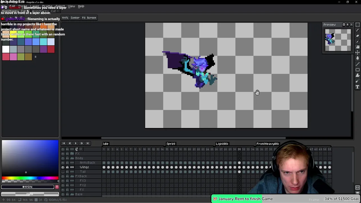Go to first frame
The height and width of the screenshot is (203, 361).
pyautogui.click(x=64, y=144)
